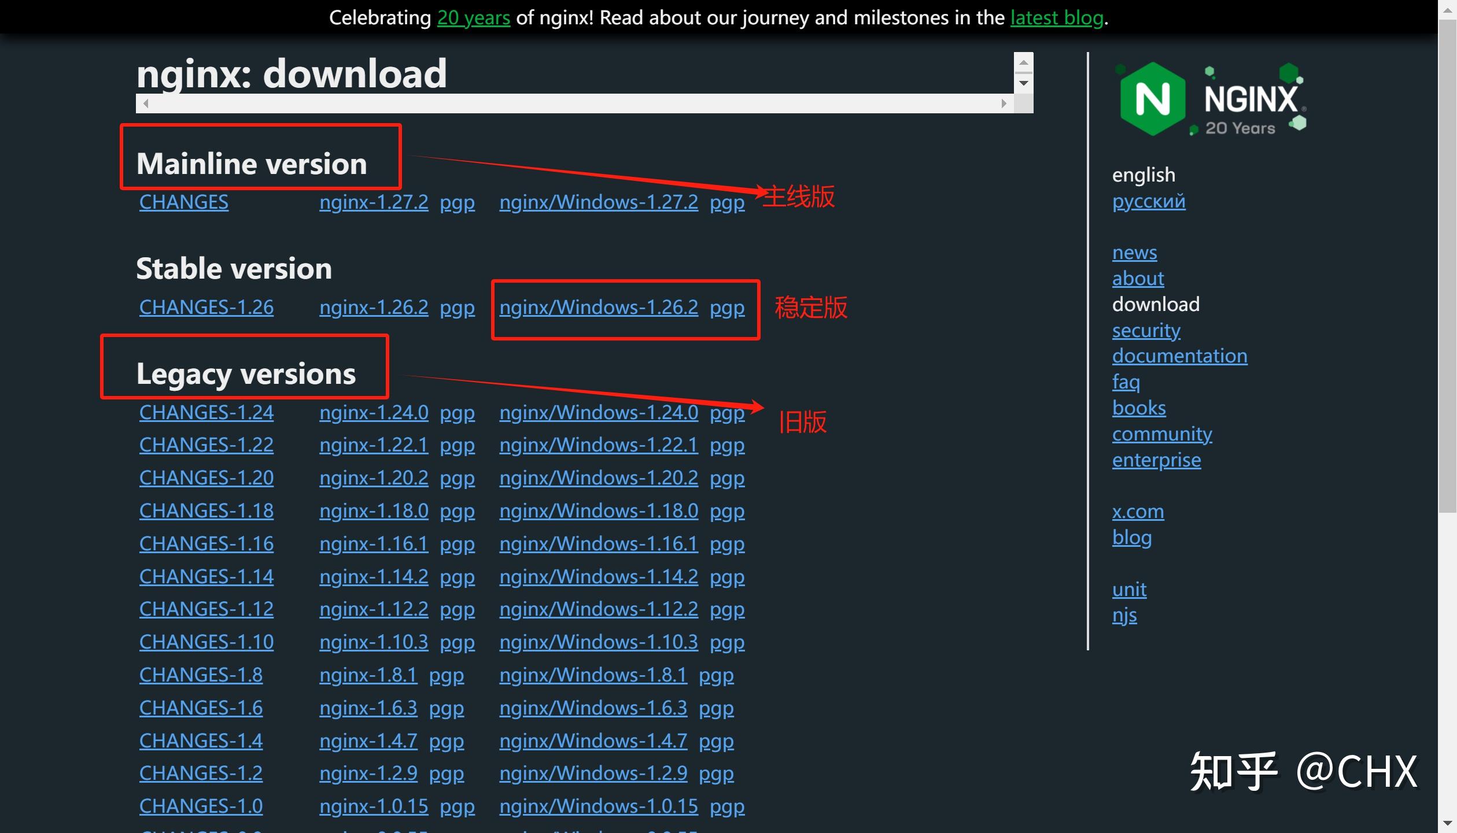Image resolution: width=1457 pixels, height=833 pixels.
Task: Switch language to русский
Action: [1148, 201]
